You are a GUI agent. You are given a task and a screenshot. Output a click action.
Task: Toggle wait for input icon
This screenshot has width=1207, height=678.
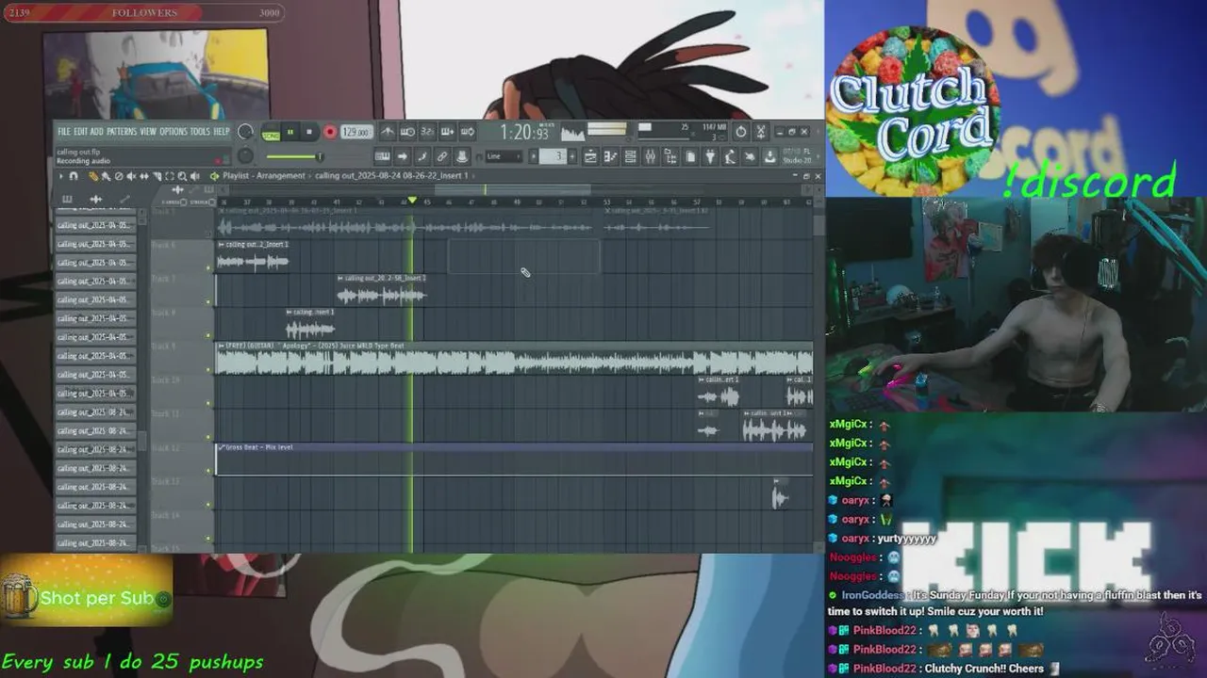coord(407,132)
